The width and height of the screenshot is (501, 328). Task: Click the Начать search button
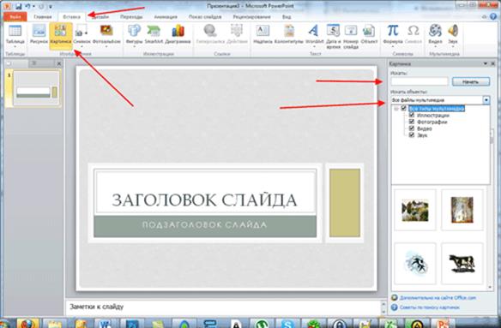[471, 81]
